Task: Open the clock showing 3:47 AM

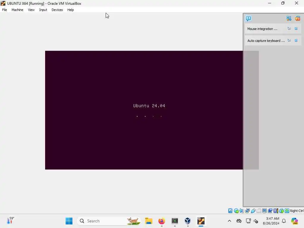Action: [271, 221]
